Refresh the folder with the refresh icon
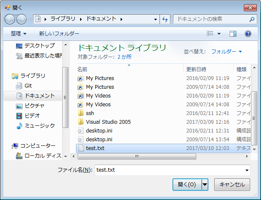Screen dimensions: 261x200 click(x=165, y=19)
